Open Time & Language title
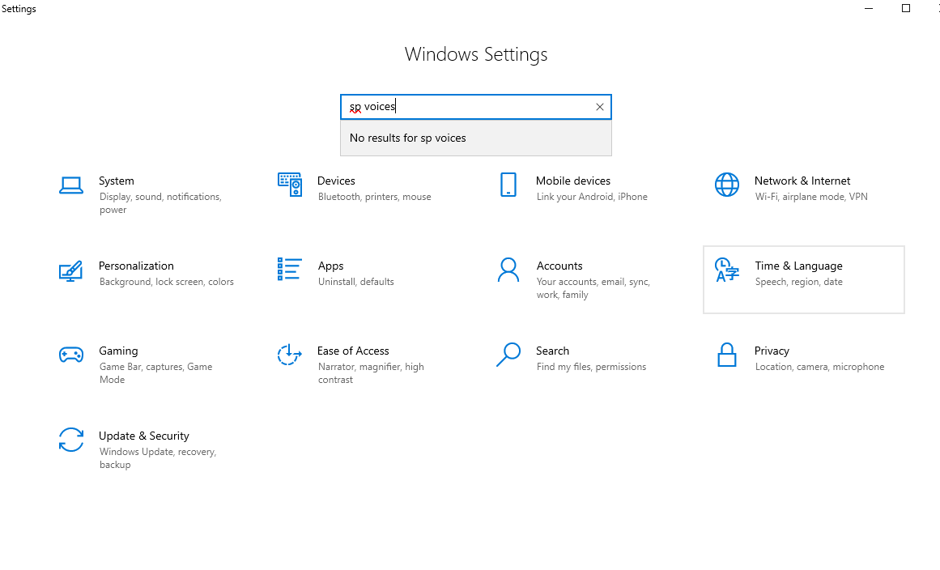 coord(798,266)
